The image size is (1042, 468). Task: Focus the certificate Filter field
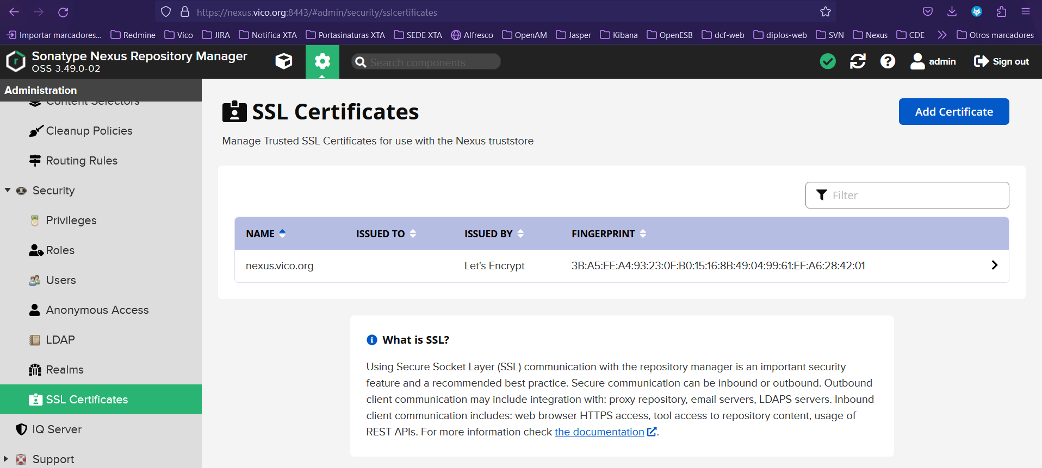907,195
